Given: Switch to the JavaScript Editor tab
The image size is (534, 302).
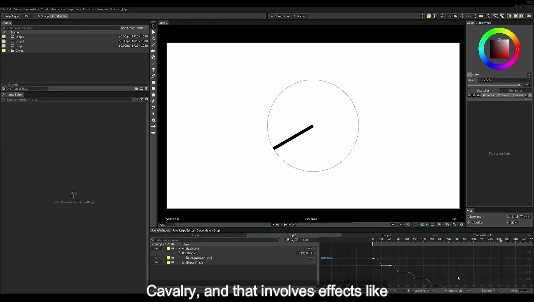Looking at the screenshot, I should click(183, 230).
